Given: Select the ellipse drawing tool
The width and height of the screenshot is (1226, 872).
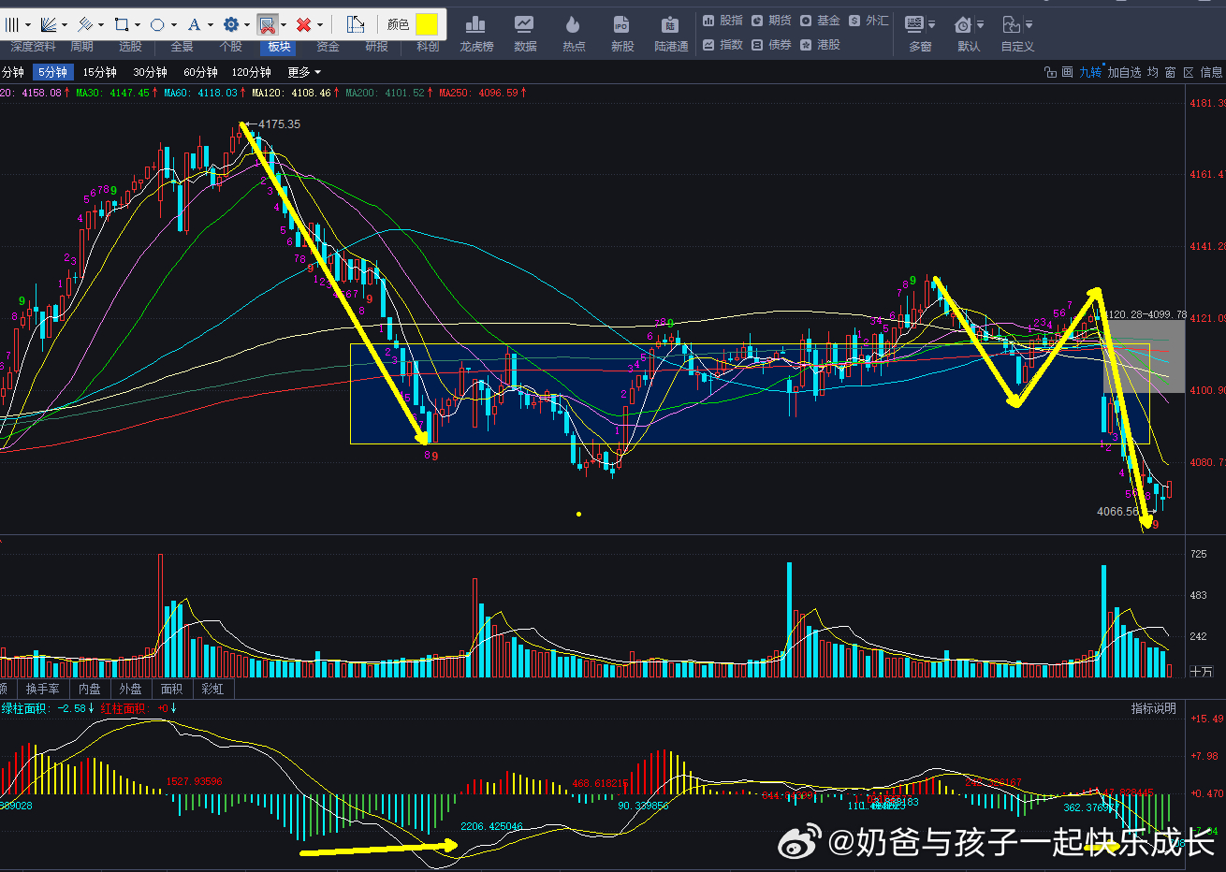Looking at the screenshot, I should click(157, 24).
